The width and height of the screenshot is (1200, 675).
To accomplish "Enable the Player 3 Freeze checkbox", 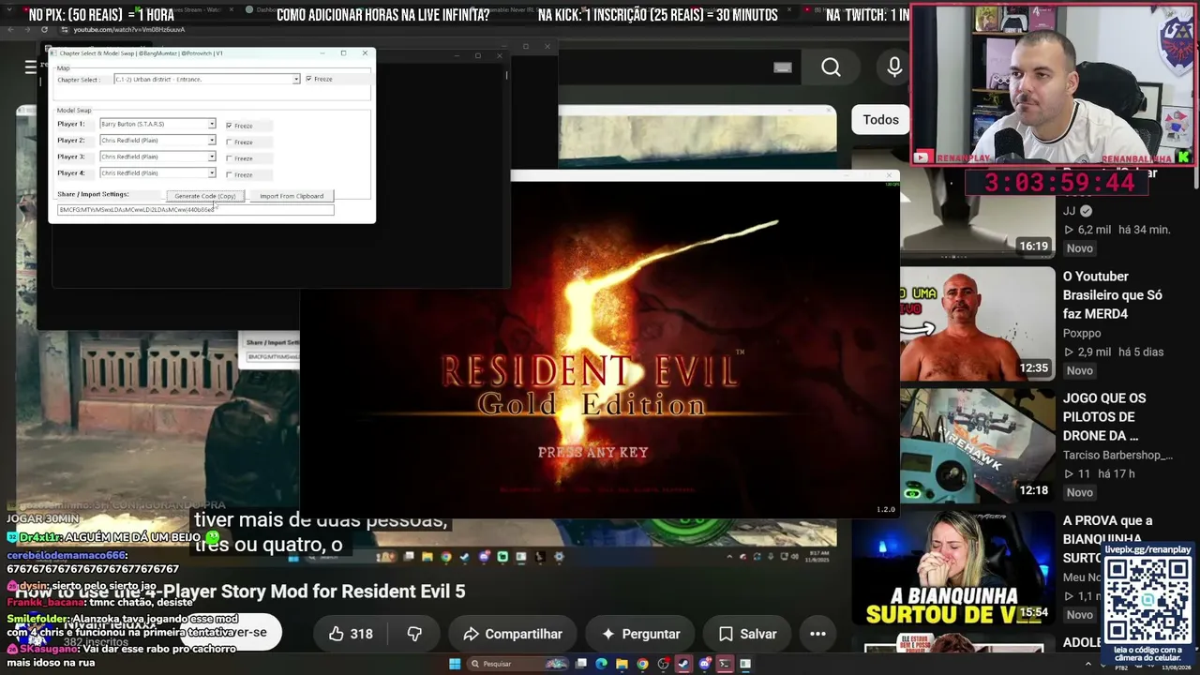I will click(229, 158).
